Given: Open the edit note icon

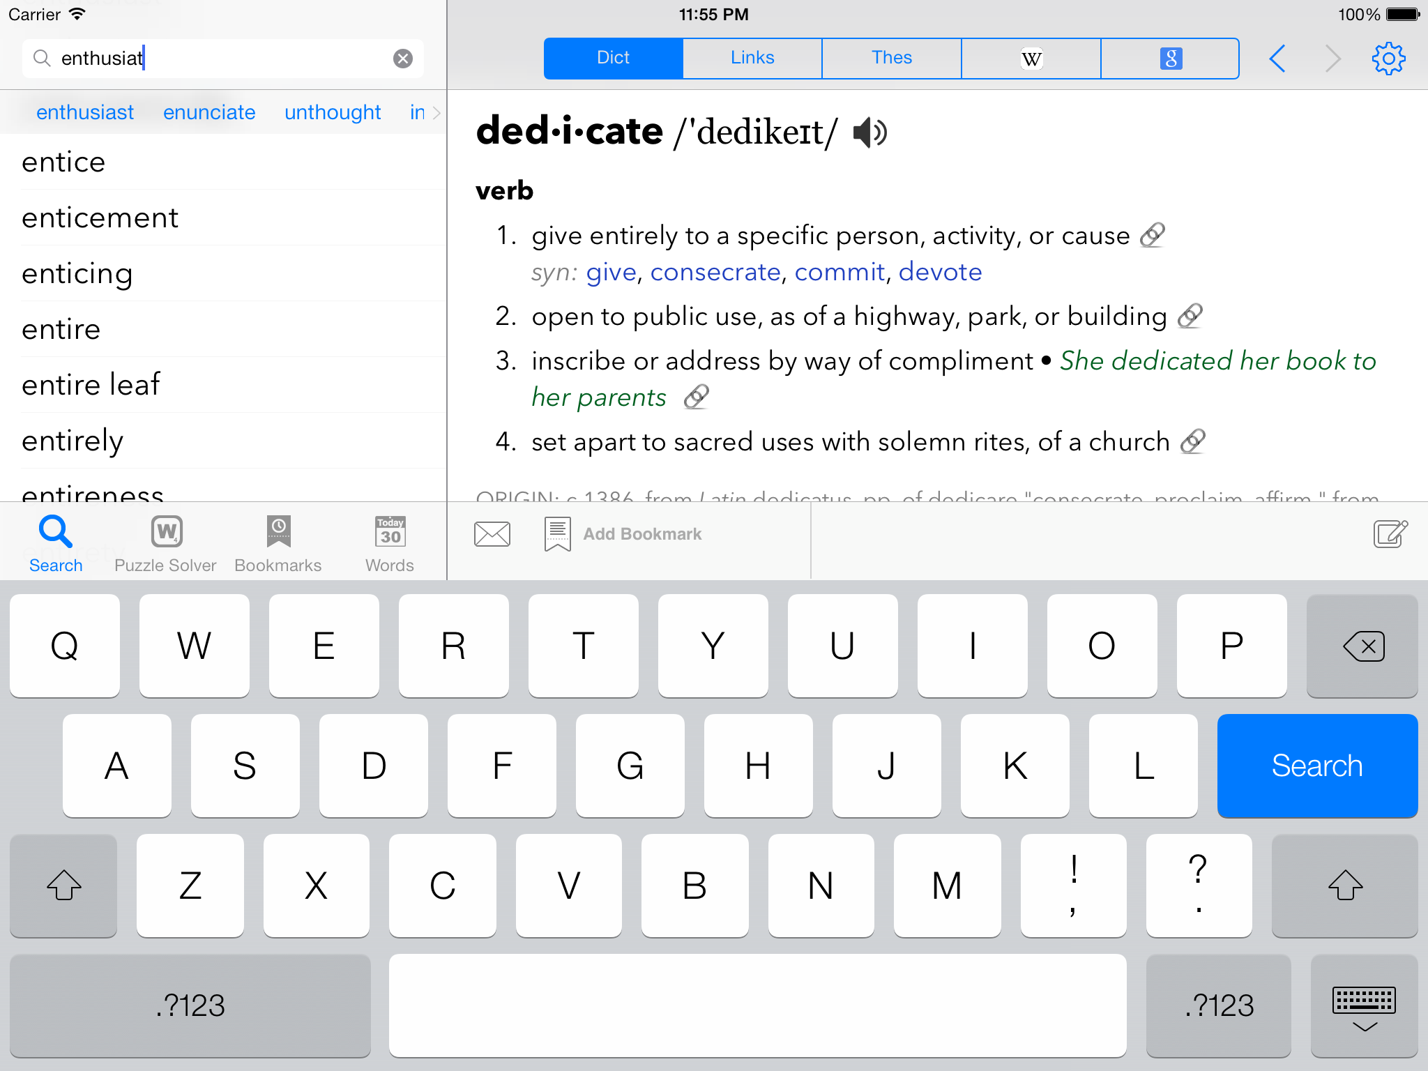Looking at the screenshot, I should tap(1390, 534).
